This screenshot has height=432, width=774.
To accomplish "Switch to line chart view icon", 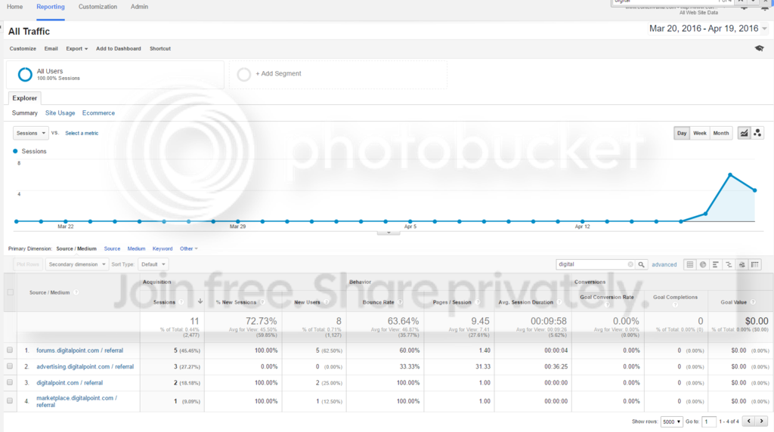I will 744,133.
